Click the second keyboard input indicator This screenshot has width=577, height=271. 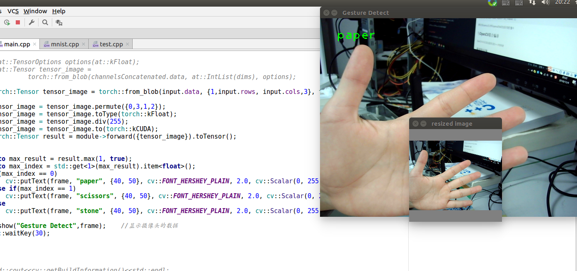tap(519, 2)
